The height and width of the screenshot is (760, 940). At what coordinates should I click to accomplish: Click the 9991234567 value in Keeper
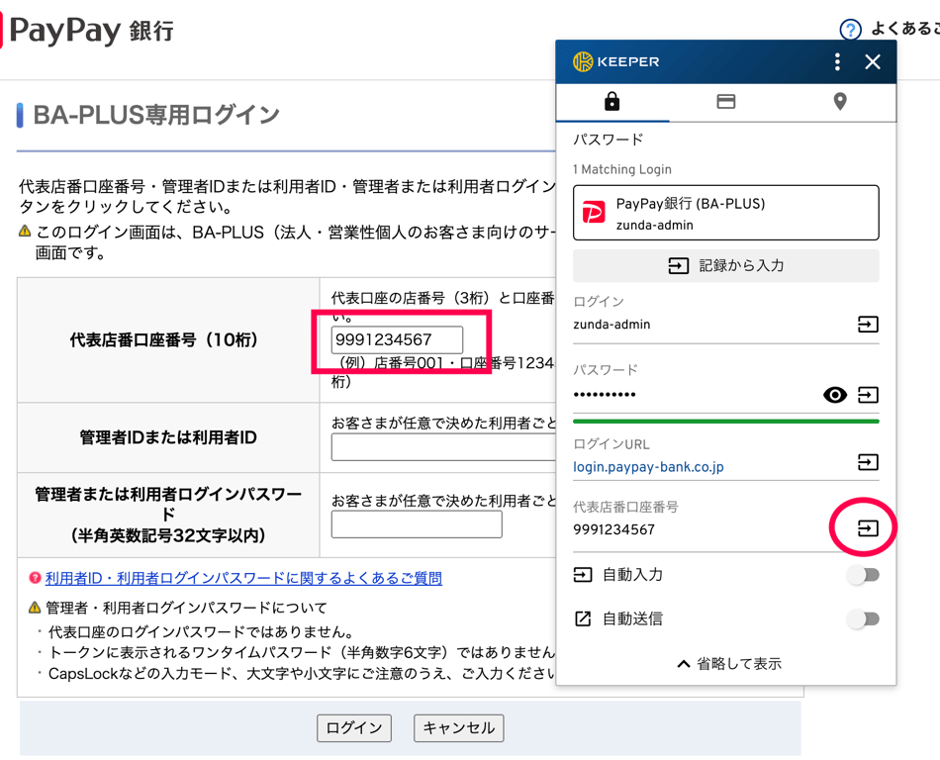tap(613, 529)
